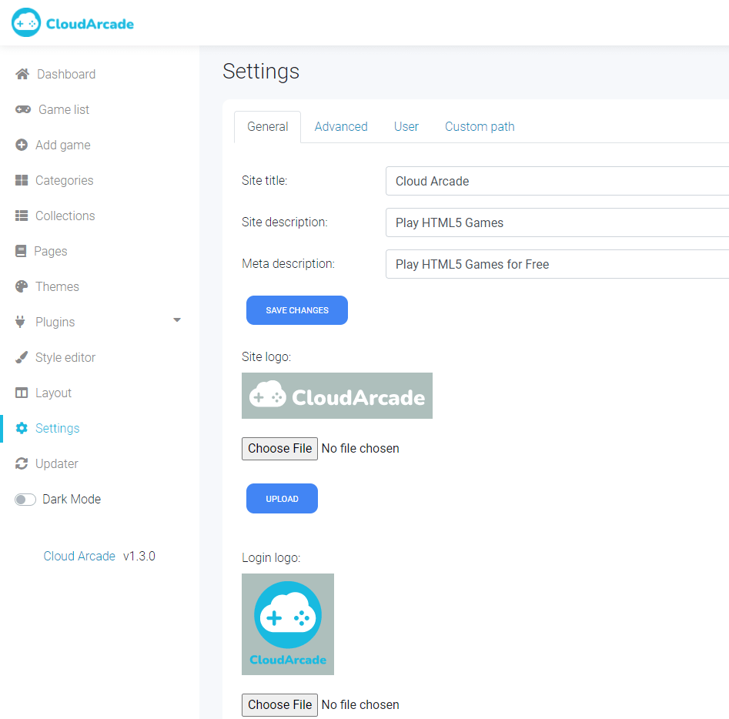Click the Settings gear icon
Screen dimensions: 729x719
coord(22,428)
